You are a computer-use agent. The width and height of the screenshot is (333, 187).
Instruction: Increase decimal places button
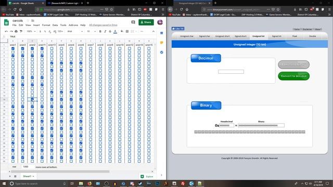click(55, 31)
